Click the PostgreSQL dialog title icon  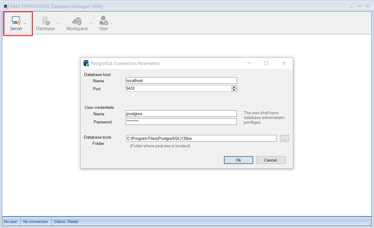point(86,63)
